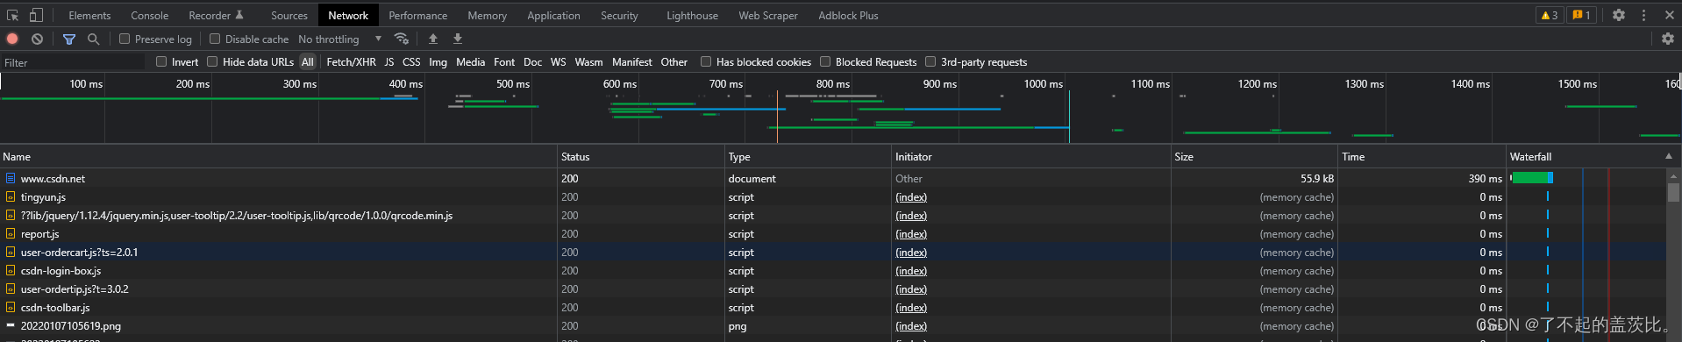Select the csdn-login-box.js request
Image resolution: width=1682 pixels, height=342 pixels.
(833, 270)
